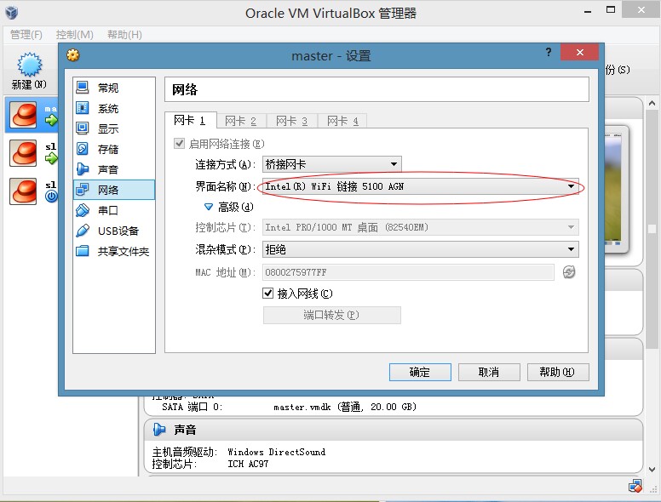
Task: Open the USB设备 settings category
Action: tap(114, 231)
